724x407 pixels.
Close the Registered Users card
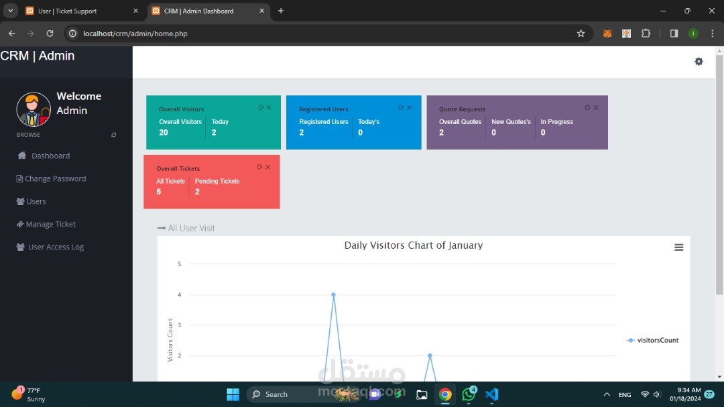point(409,108)
